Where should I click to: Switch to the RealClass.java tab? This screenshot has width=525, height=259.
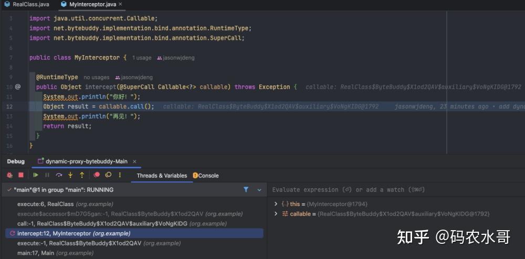pos(26,4)
